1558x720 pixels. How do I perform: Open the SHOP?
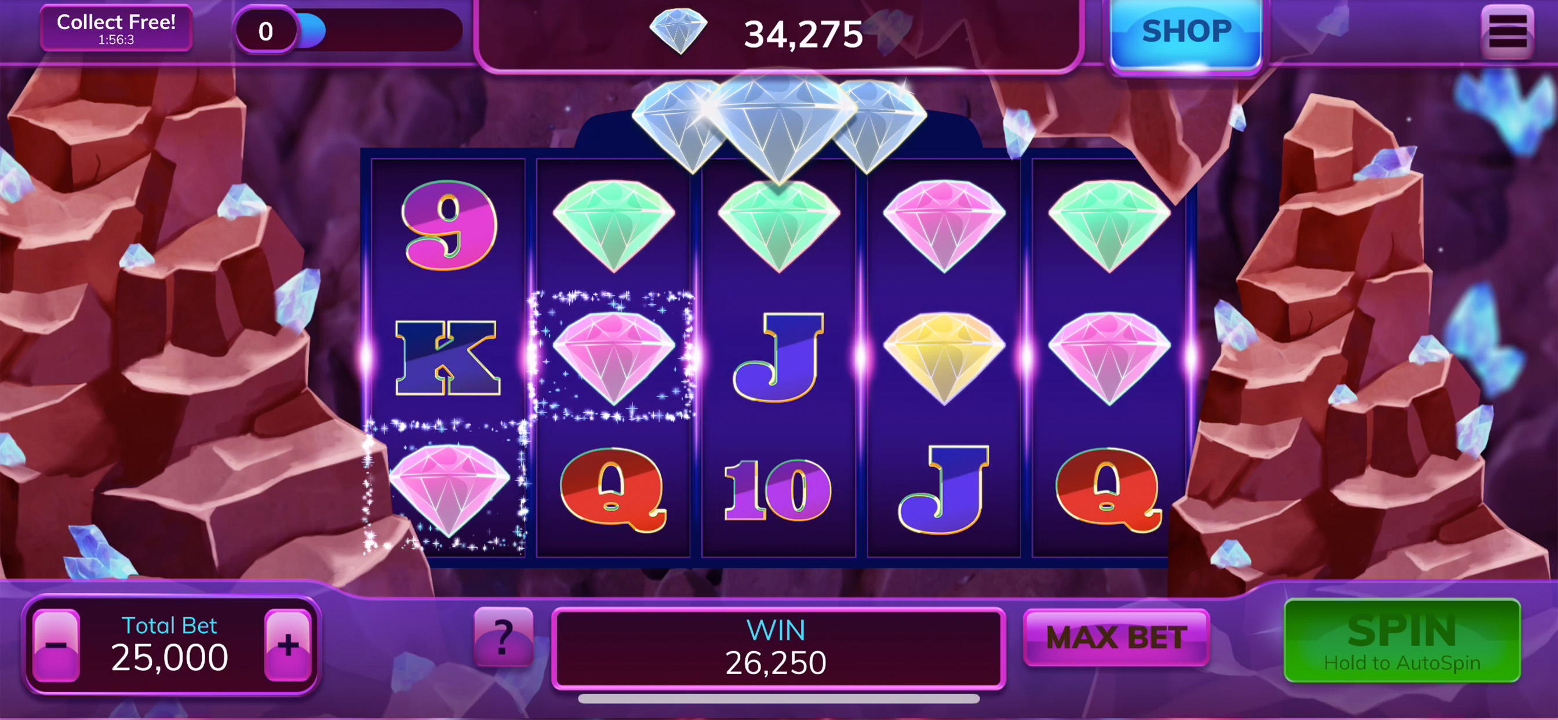tap(1186, 34)
